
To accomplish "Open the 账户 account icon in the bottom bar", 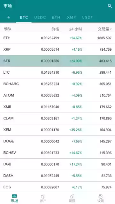I will point(43,196).
